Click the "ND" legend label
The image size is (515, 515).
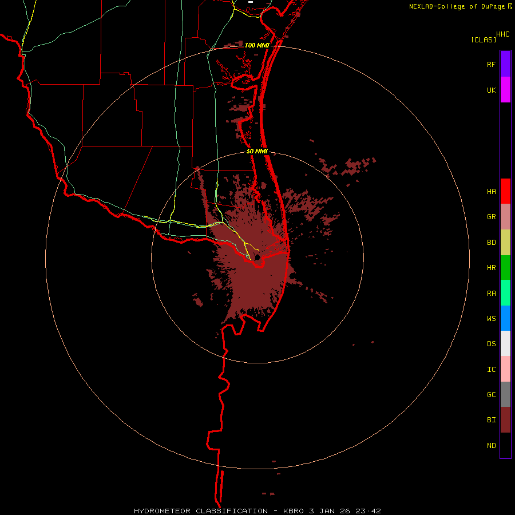pyautogui.click(x=491, y=446)
